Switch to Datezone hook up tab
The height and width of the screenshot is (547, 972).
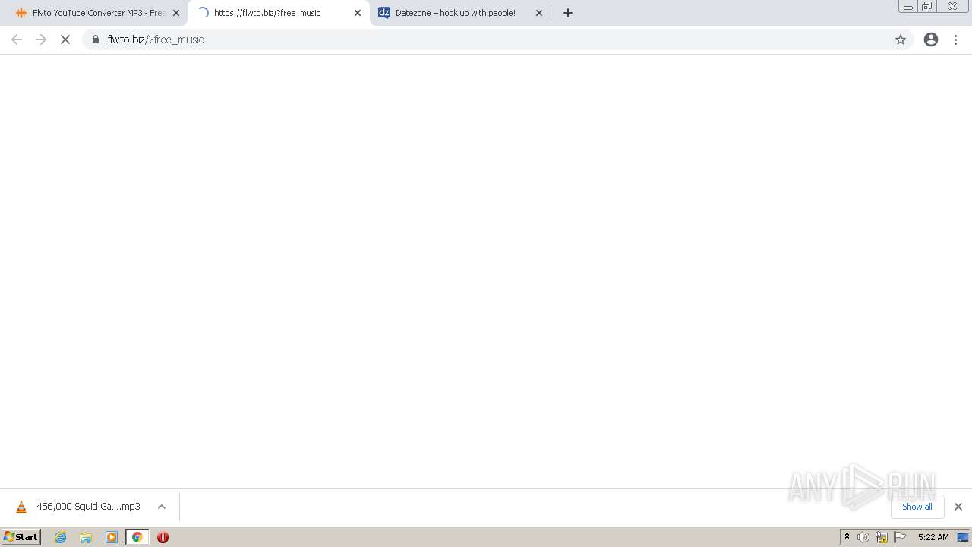460,13
